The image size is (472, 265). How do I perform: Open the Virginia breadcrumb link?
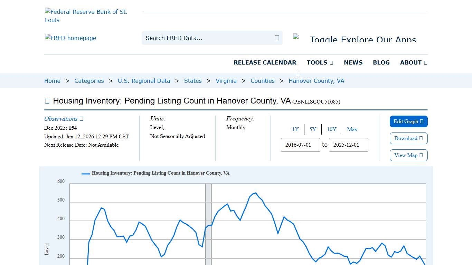[226, 81]
